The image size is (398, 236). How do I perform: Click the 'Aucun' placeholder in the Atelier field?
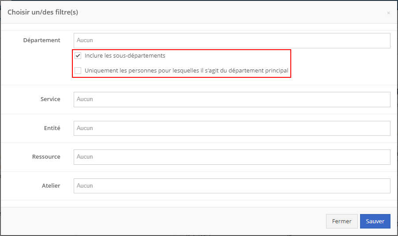pos(85,186)
